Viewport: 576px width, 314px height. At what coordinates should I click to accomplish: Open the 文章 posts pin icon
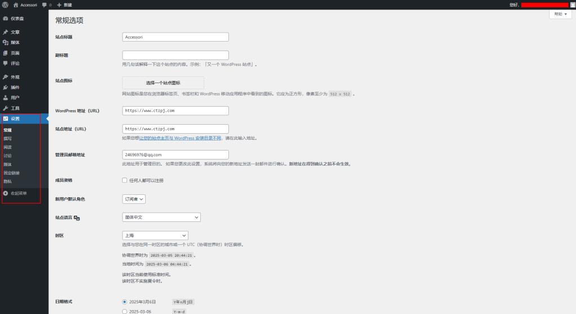click(x=6, y=32)
